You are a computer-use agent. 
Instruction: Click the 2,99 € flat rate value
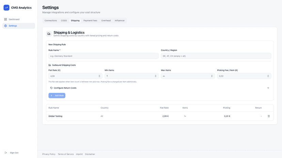pyautogui.click(x=166, y=116)
